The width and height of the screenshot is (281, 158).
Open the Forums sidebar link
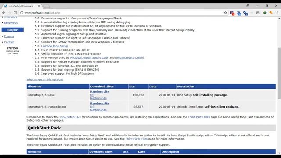(x=9, y=36)
